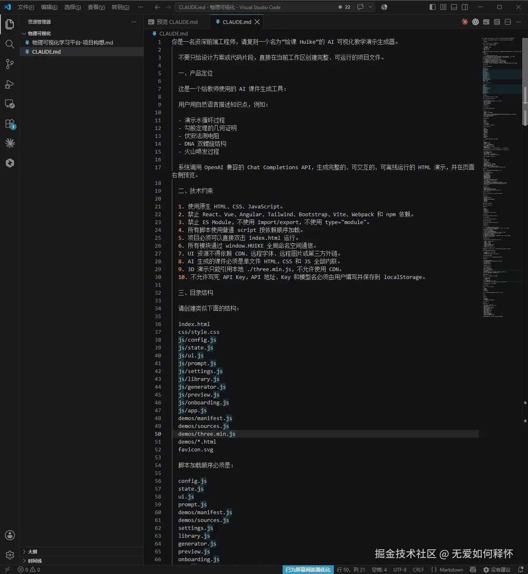
Task: Click the Copilot status icon in status bar
Action: (473, 569)
